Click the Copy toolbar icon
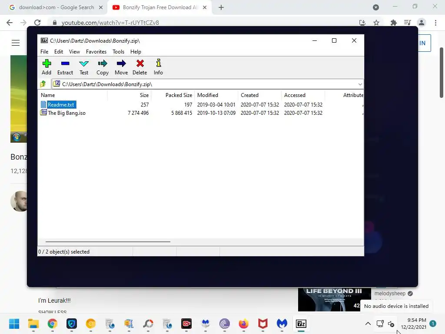 (103, 67)
